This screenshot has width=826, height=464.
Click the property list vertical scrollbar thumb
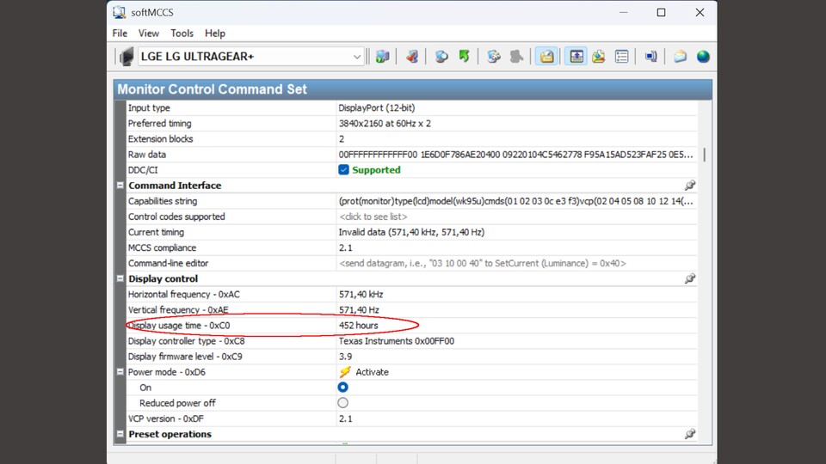pos(705,155)
